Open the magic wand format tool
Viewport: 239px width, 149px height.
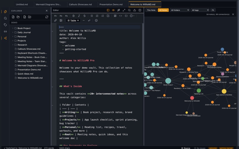coord(119,10)
